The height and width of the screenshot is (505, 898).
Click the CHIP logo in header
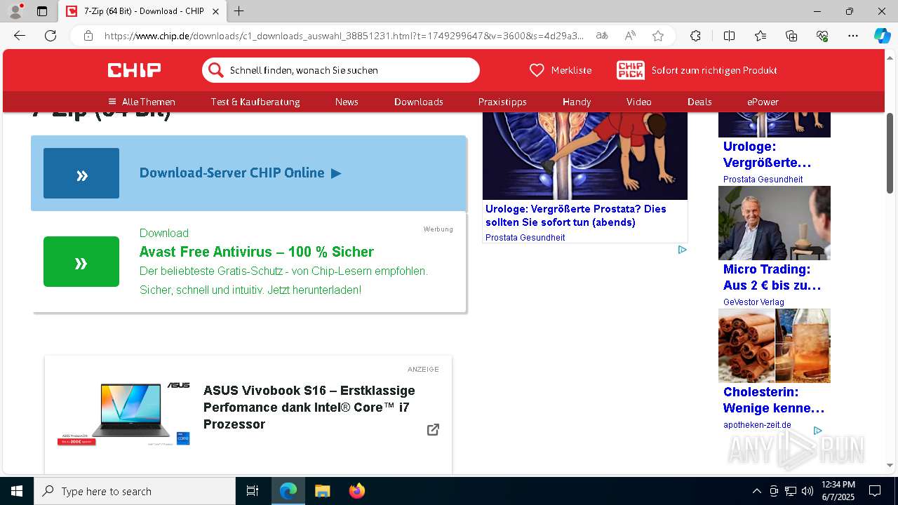134,70
